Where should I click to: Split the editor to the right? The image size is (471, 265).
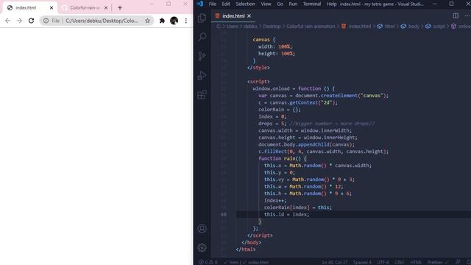456,15
